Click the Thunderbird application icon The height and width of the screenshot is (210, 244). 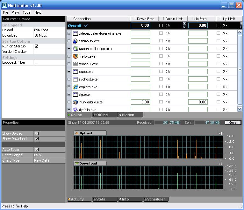tap(75, 102)
